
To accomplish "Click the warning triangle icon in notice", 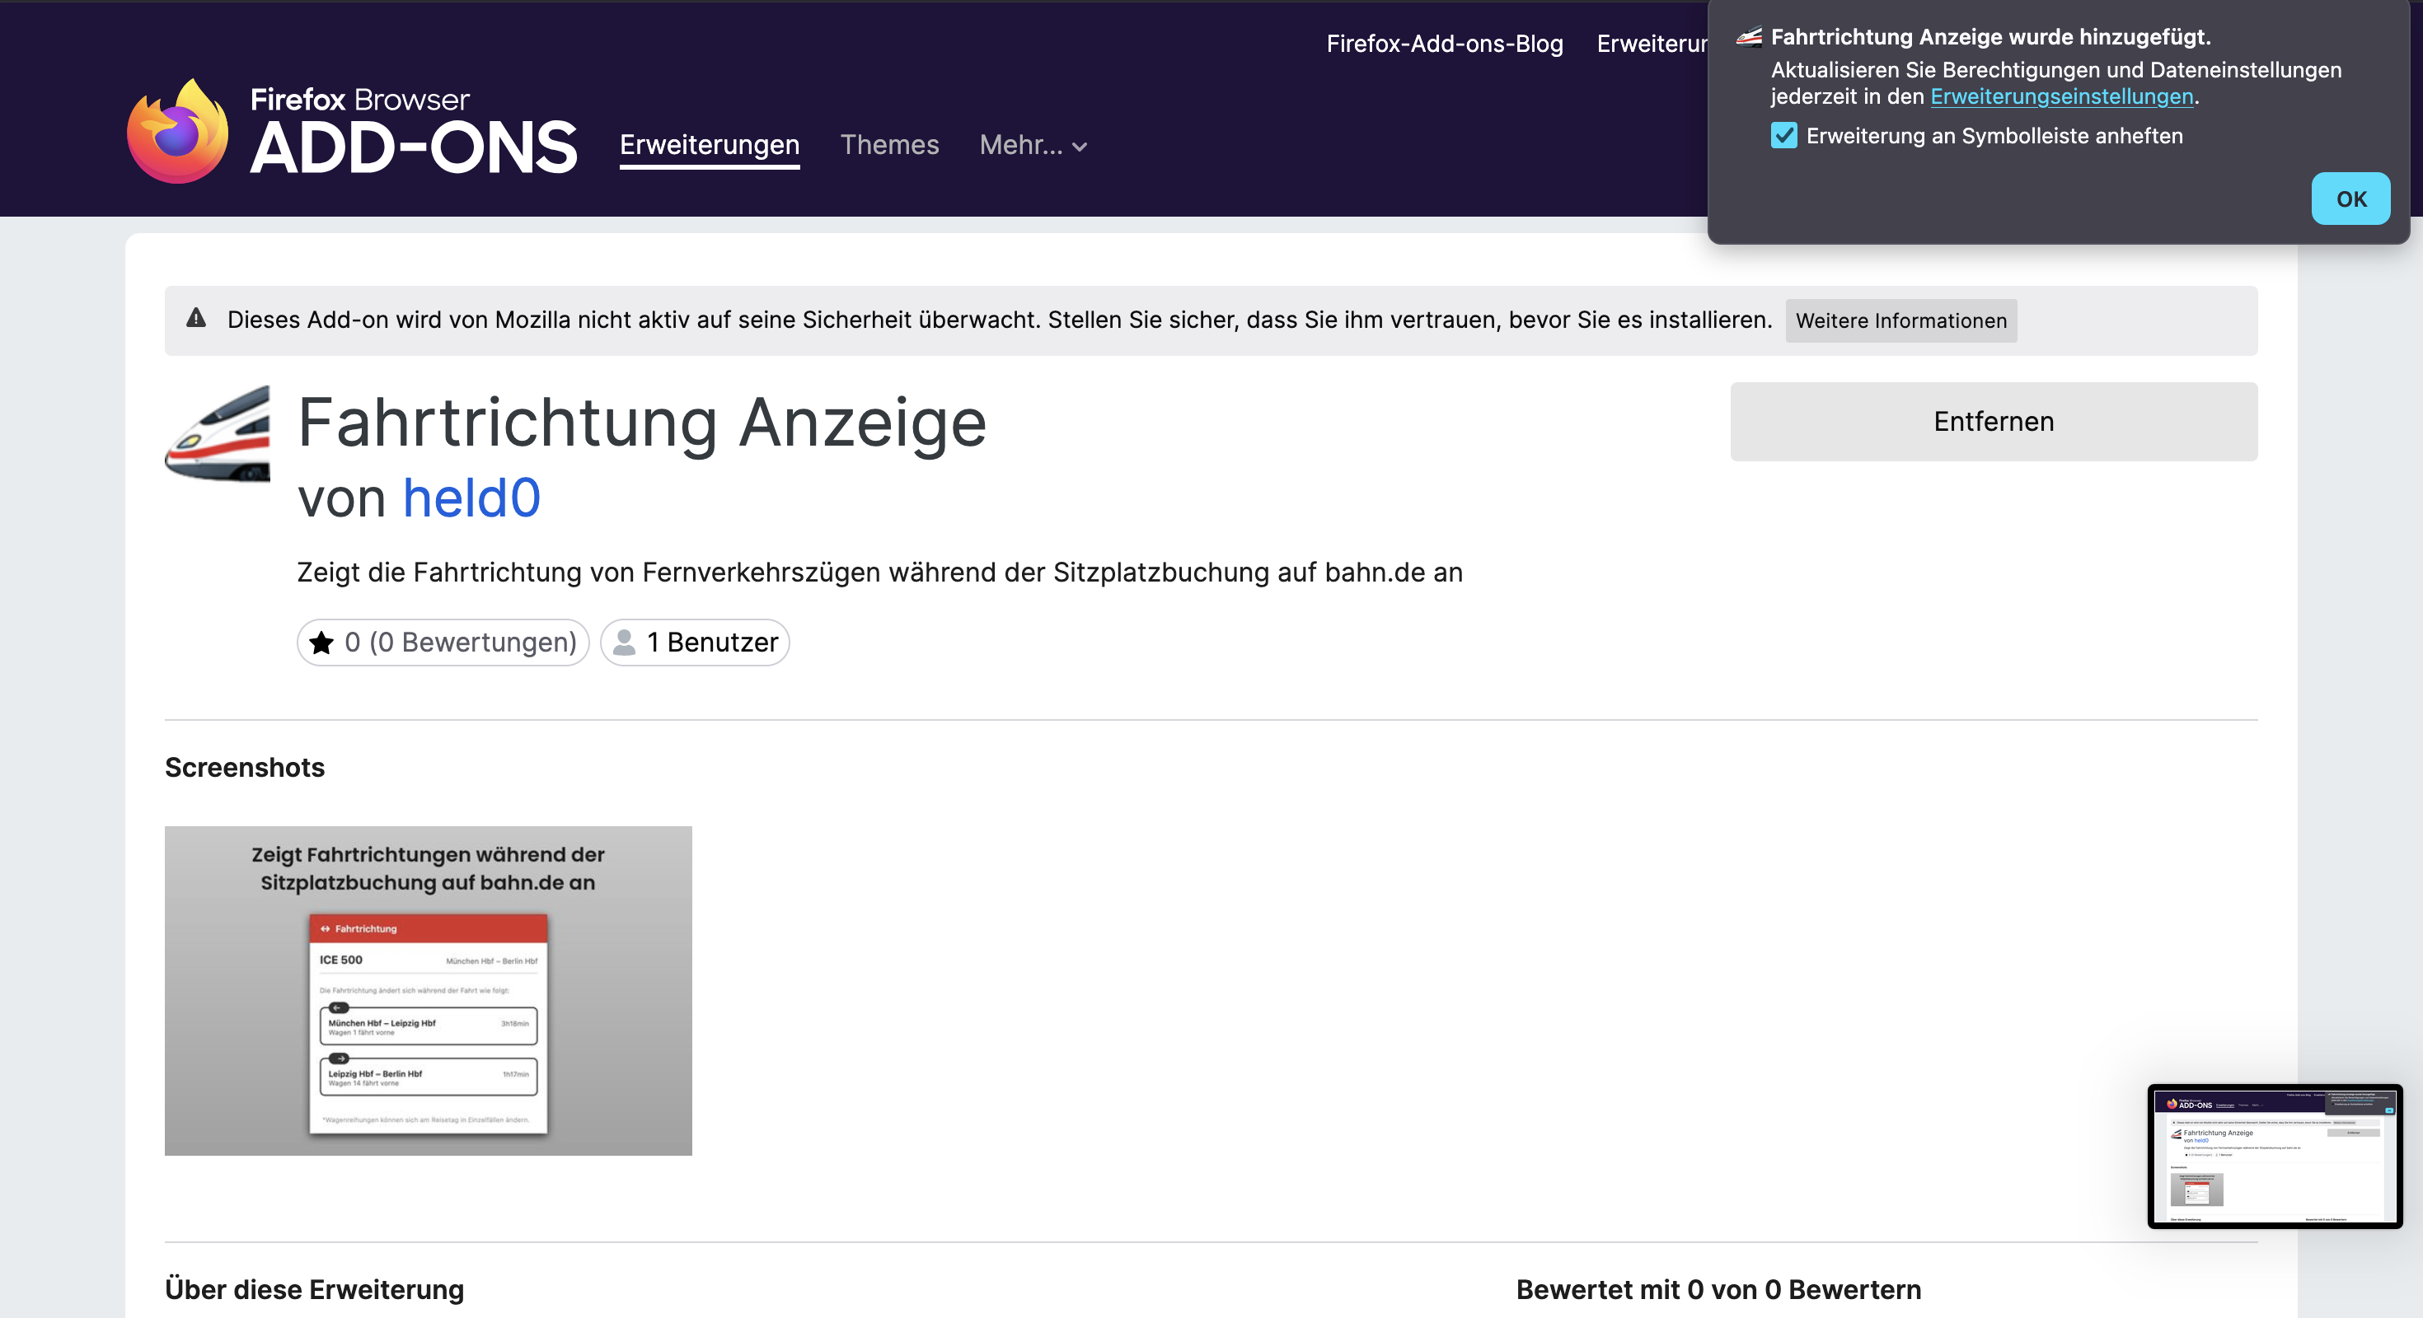I will pyautogui.click(x=195, y=319).
